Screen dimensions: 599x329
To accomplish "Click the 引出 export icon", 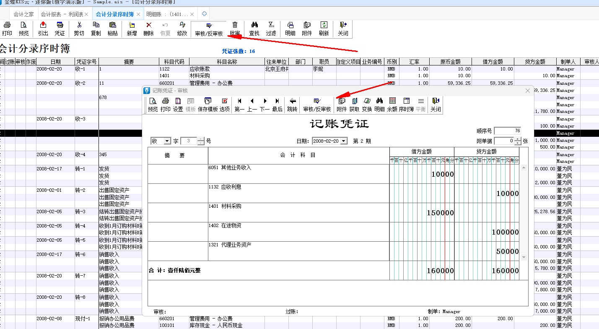I will (43, 29).
